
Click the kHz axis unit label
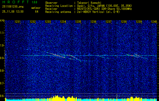point(2,20)
